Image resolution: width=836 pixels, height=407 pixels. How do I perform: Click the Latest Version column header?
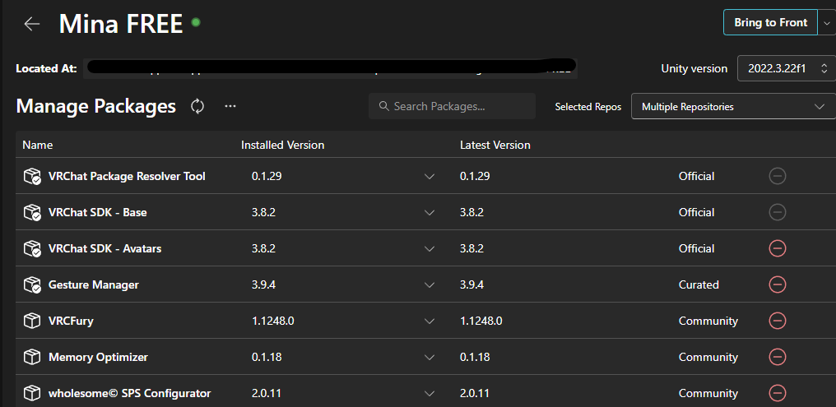pos(495,145)
